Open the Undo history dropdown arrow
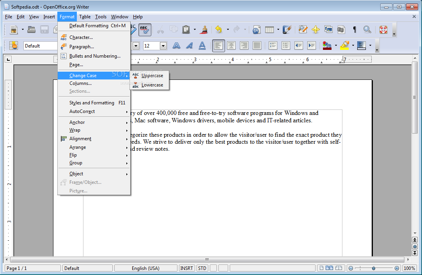Image resolution: width=422 pixels, height=275 pixels. click(228, 30)
